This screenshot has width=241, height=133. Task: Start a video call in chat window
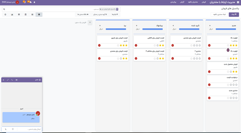(17, 80)
